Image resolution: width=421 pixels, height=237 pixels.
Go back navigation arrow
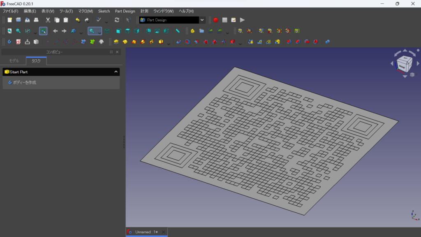click(56, 31)
